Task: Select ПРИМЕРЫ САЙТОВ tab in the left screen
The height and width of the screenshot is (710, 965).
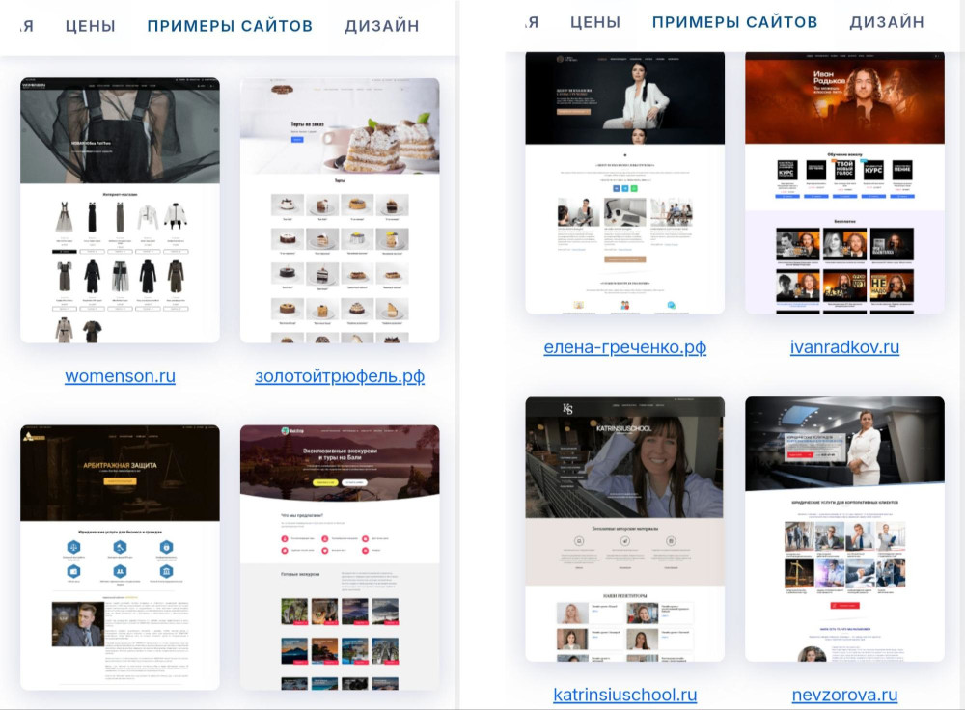Action: (x=230, y=26)
